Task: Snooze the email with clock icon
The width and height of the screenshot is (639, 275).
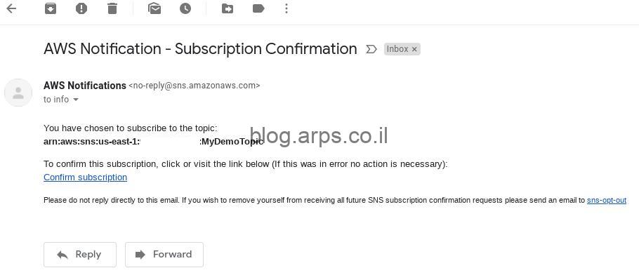Action: (185, 8)
